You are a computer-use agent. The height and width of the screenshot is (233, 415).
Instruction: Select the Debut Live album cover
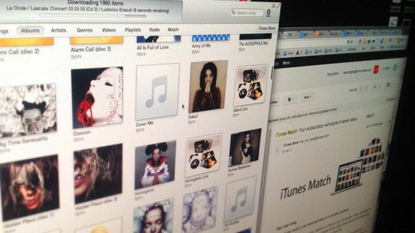(x=250, y=85)
